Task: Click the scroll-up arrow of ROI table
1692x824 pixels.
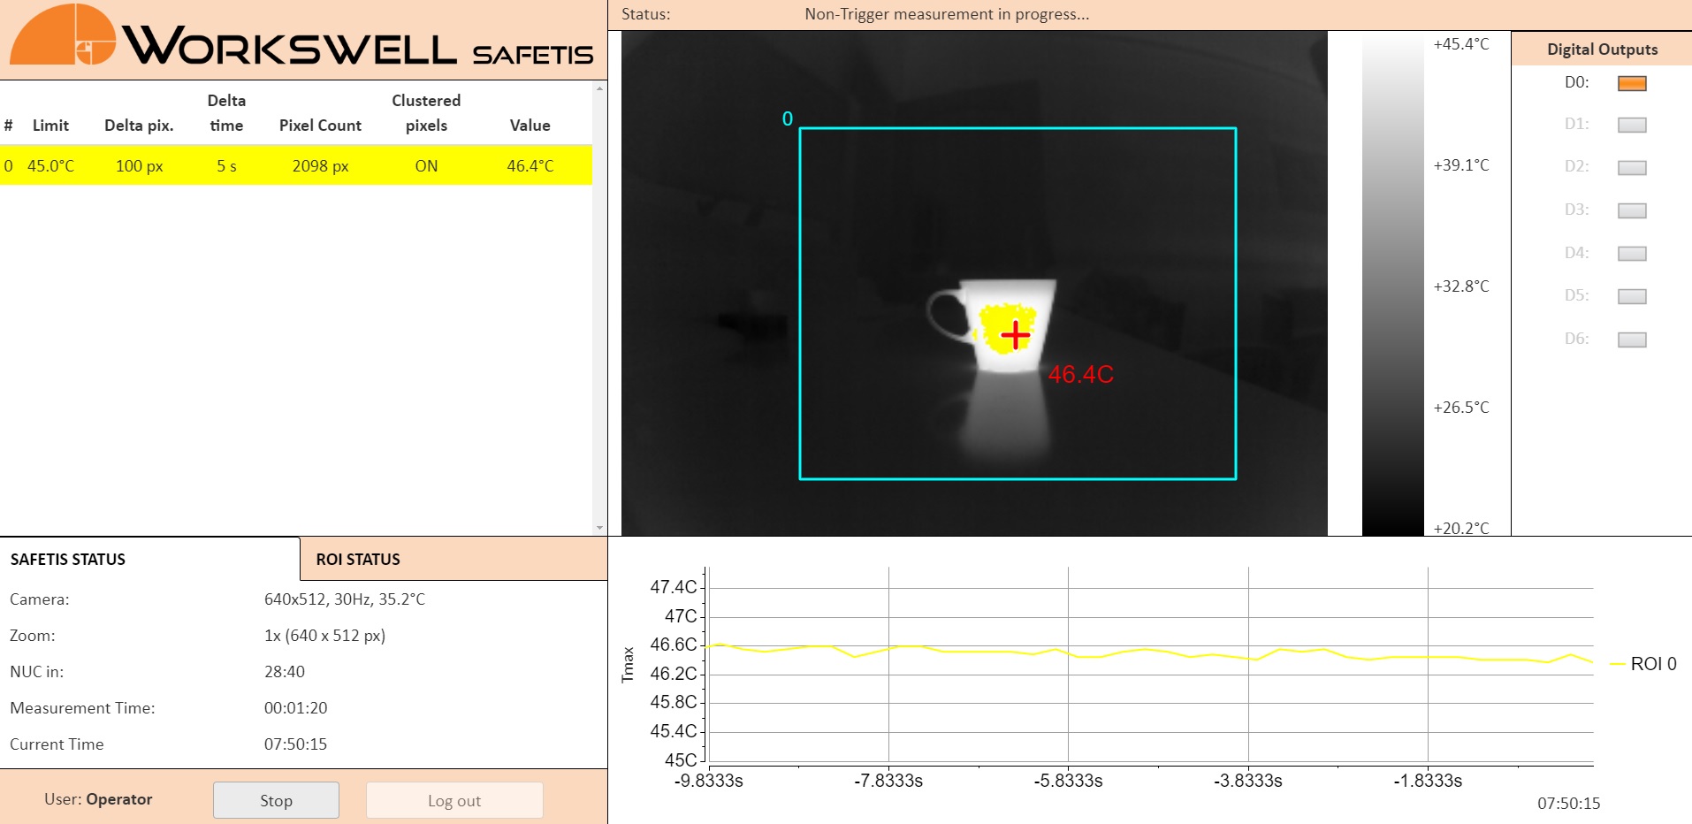Action: coord(600,88)
